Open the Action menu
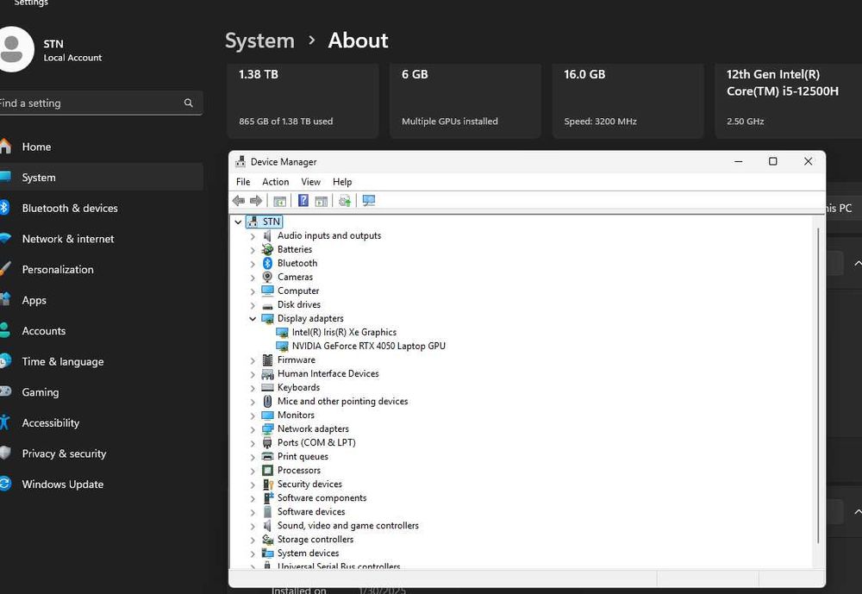The height and width of the screenshot is (594, 862). pos(275,182)
